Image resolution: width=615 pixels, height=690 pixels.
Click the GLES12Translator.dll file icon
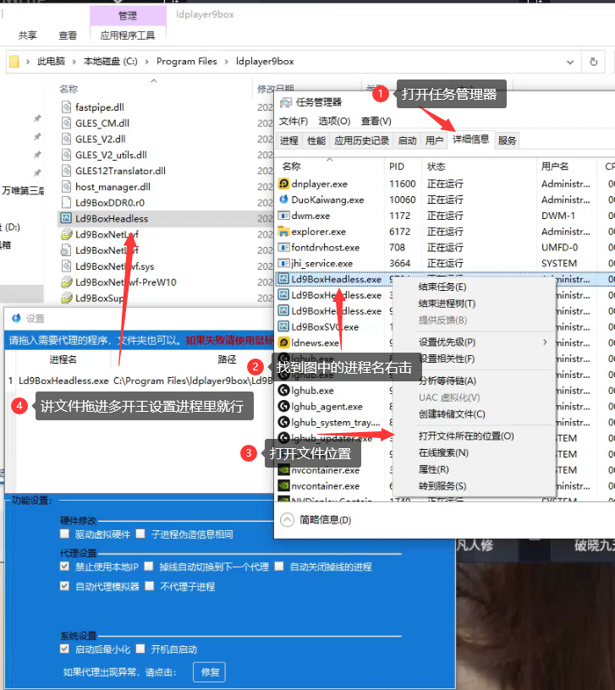point(67,170)
